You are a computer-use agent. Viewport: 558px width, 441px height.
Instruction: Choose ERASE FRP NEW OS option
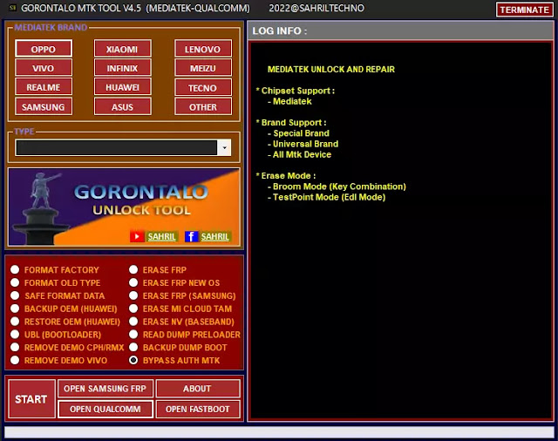coord(133,282)
